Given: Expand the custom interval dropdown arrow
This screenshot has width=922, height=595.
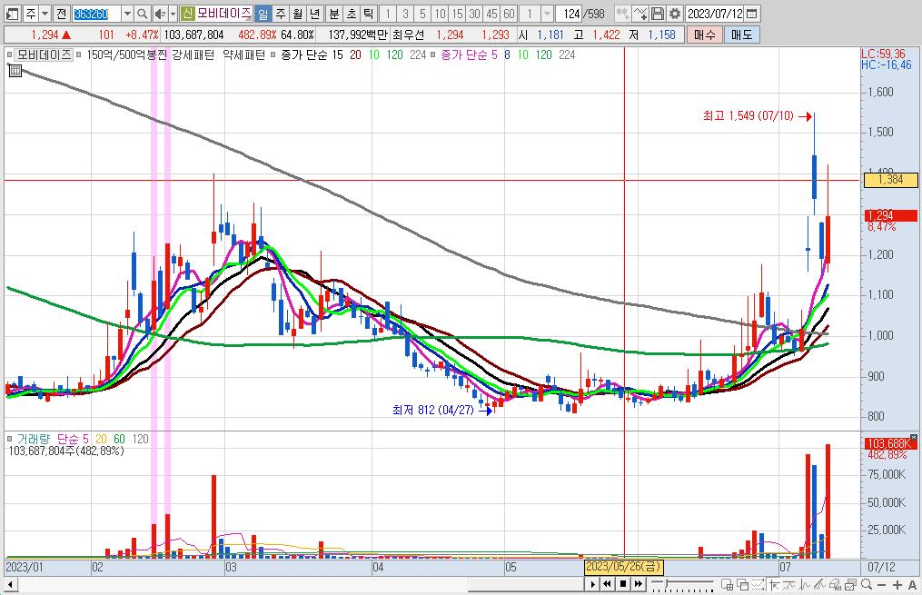Looking at the screenshot, I should pyautogui.click(x=548, y=14).
